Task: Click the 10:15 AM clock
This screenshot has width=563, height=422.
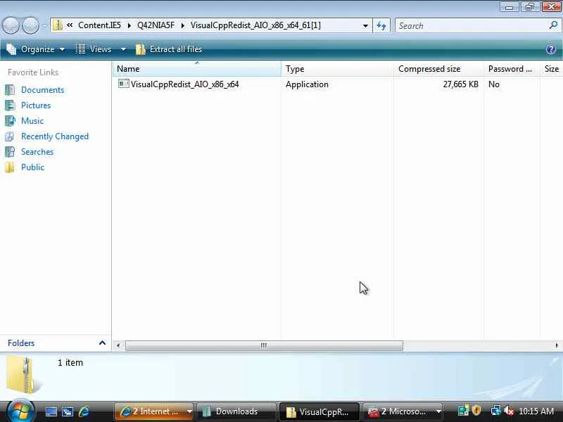Action: tap(536, 411)
